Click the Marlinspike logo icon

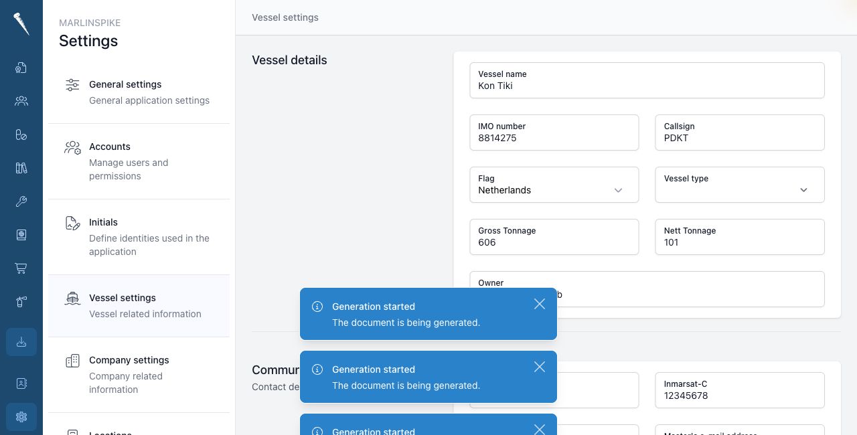pyautogui.click(x=21, y=24)
